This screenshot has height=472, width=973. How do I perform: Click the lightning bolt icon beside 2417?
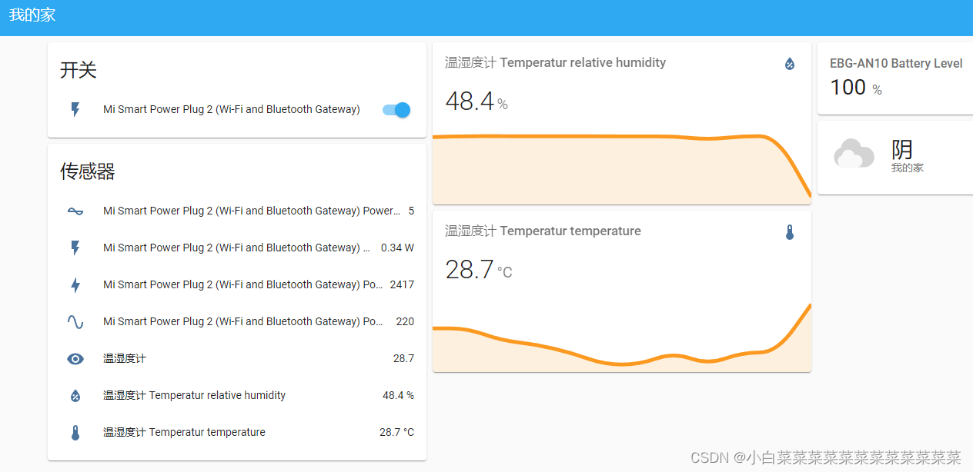75,284
